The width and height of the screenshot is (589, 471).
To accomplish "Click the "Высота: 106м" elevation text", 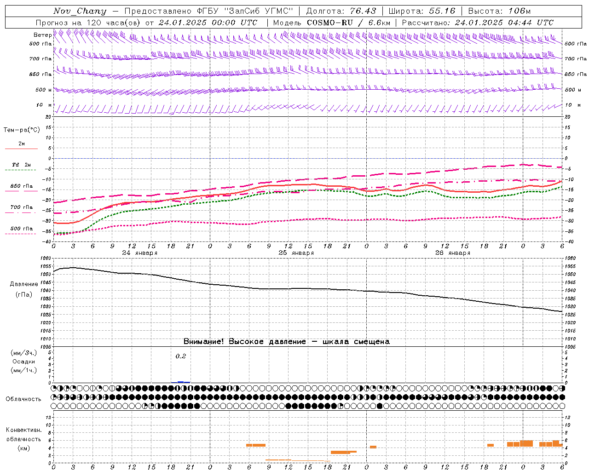I will click(x=499, y=11).
